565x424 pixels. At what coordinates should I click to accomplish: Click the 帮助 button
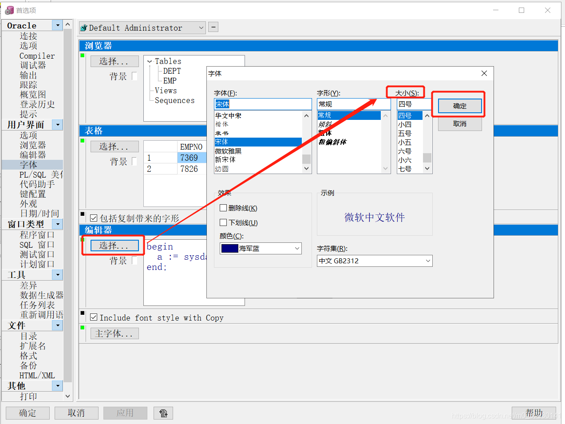(534, 413)
